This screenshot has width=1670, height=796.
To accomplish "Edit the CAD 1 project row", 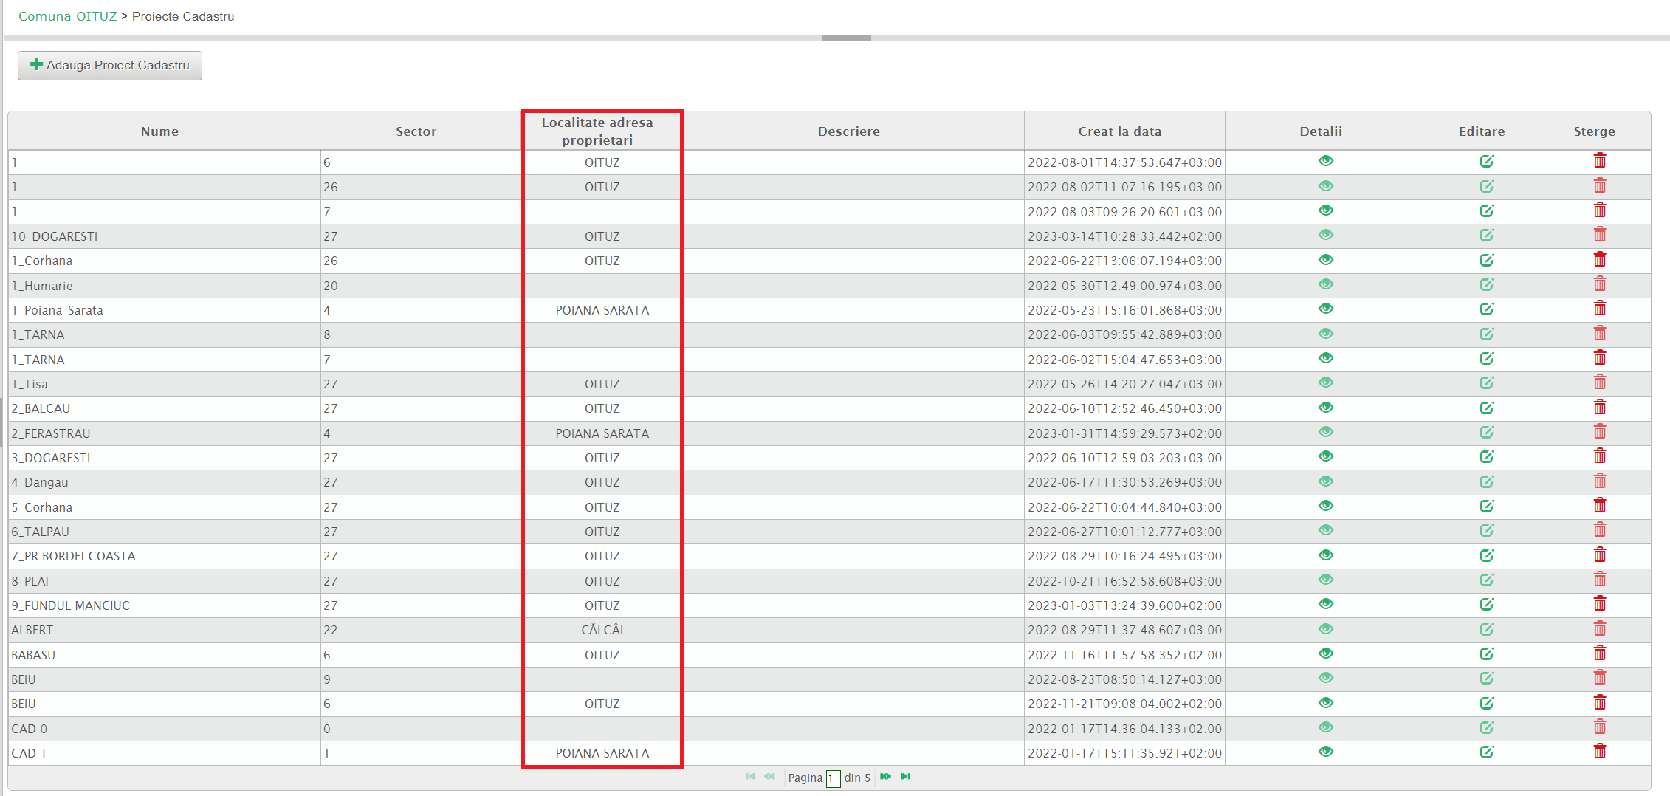I will (1486, 752).
